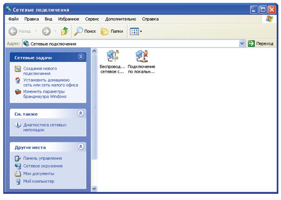Expand the address bar dropdown arrow
The height and width of the screenshot is (200, 281).
[x=242, y=44]
